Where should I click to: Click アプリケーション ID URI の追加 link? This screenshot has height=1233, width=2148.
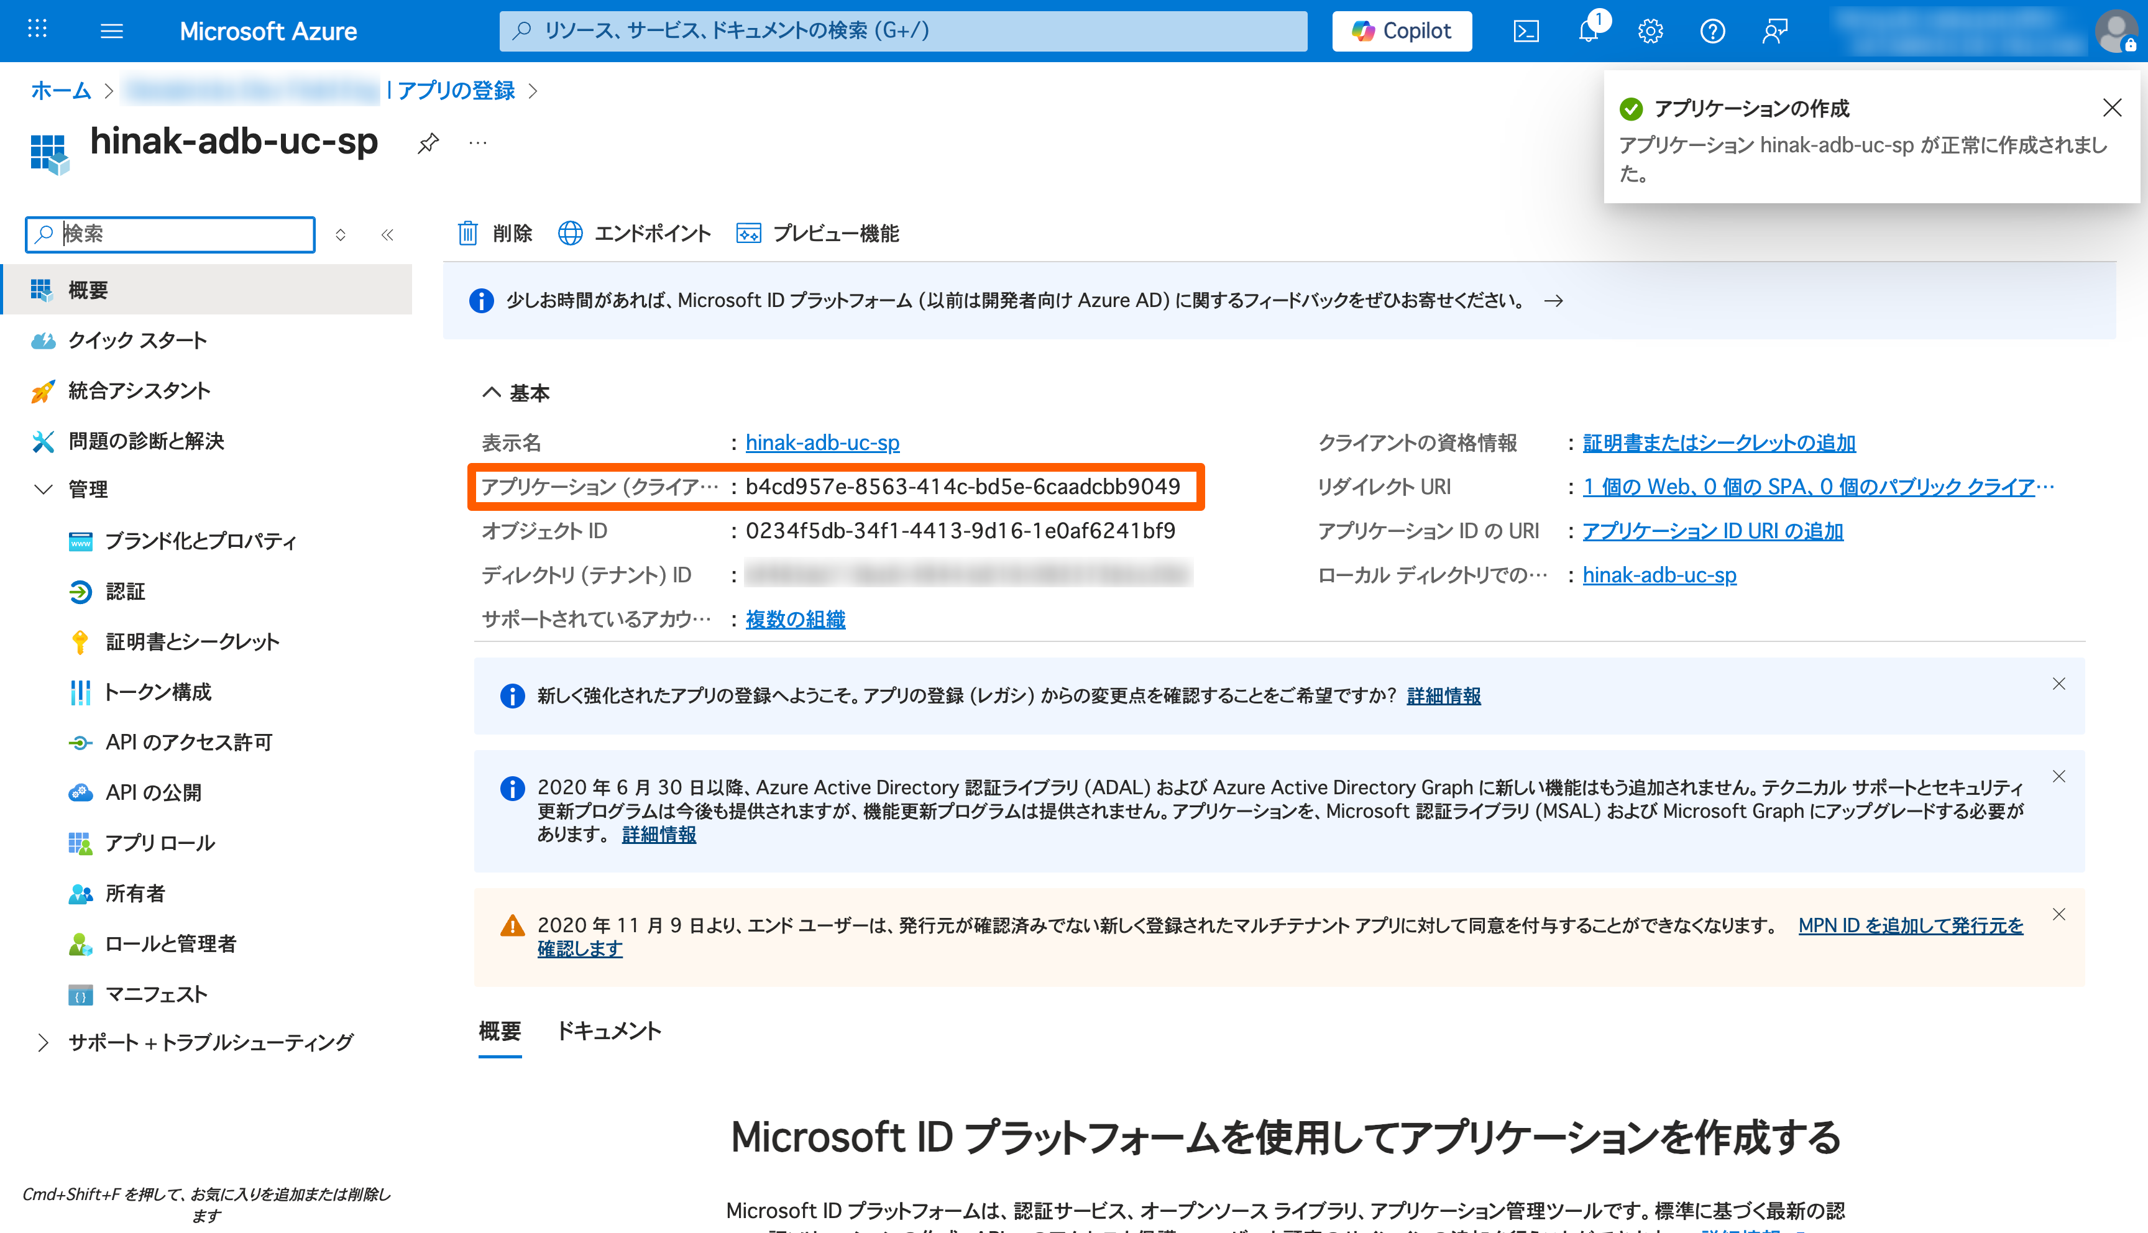[x=1712, y=531]
